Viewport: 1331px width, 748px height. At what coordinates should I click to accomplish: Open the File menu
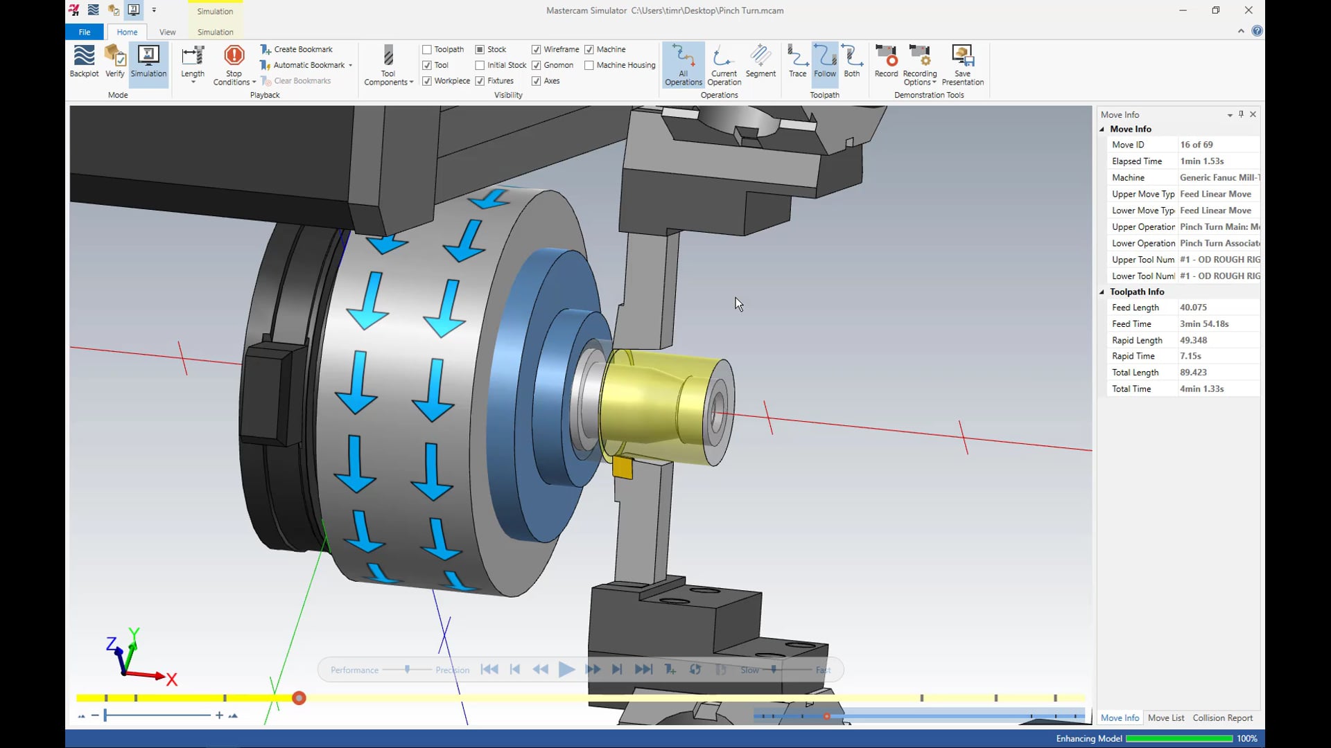pos(85,32)
